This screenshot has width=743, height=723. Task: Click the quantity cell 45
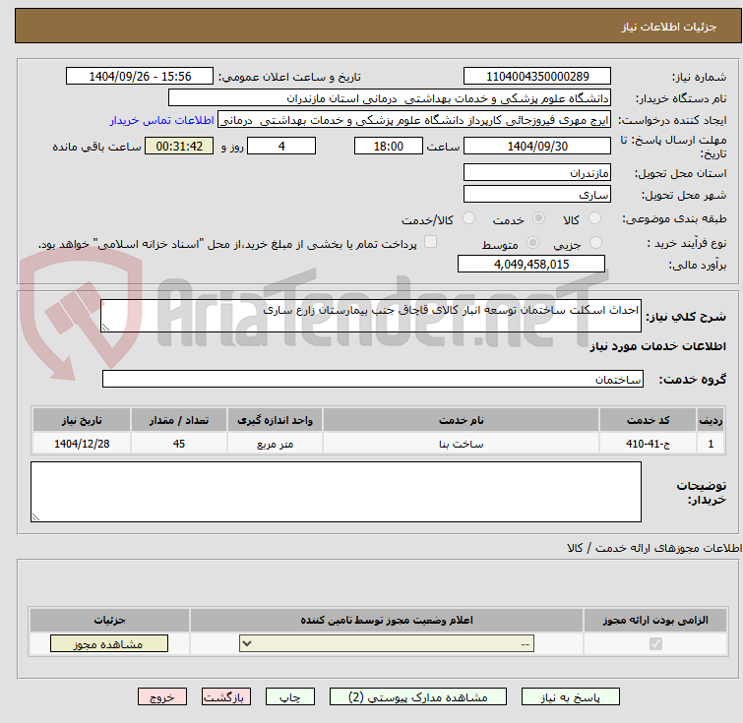click(x=179, y=444)
